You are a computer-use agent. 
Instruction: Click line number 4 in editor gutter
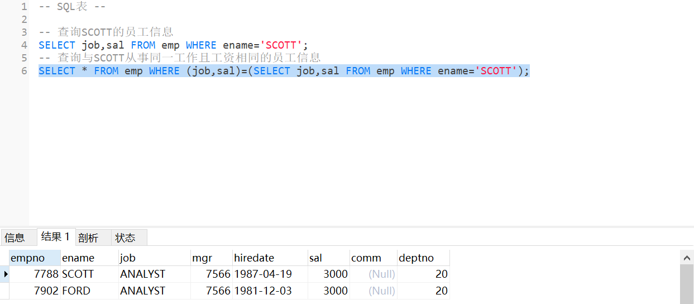24,45
